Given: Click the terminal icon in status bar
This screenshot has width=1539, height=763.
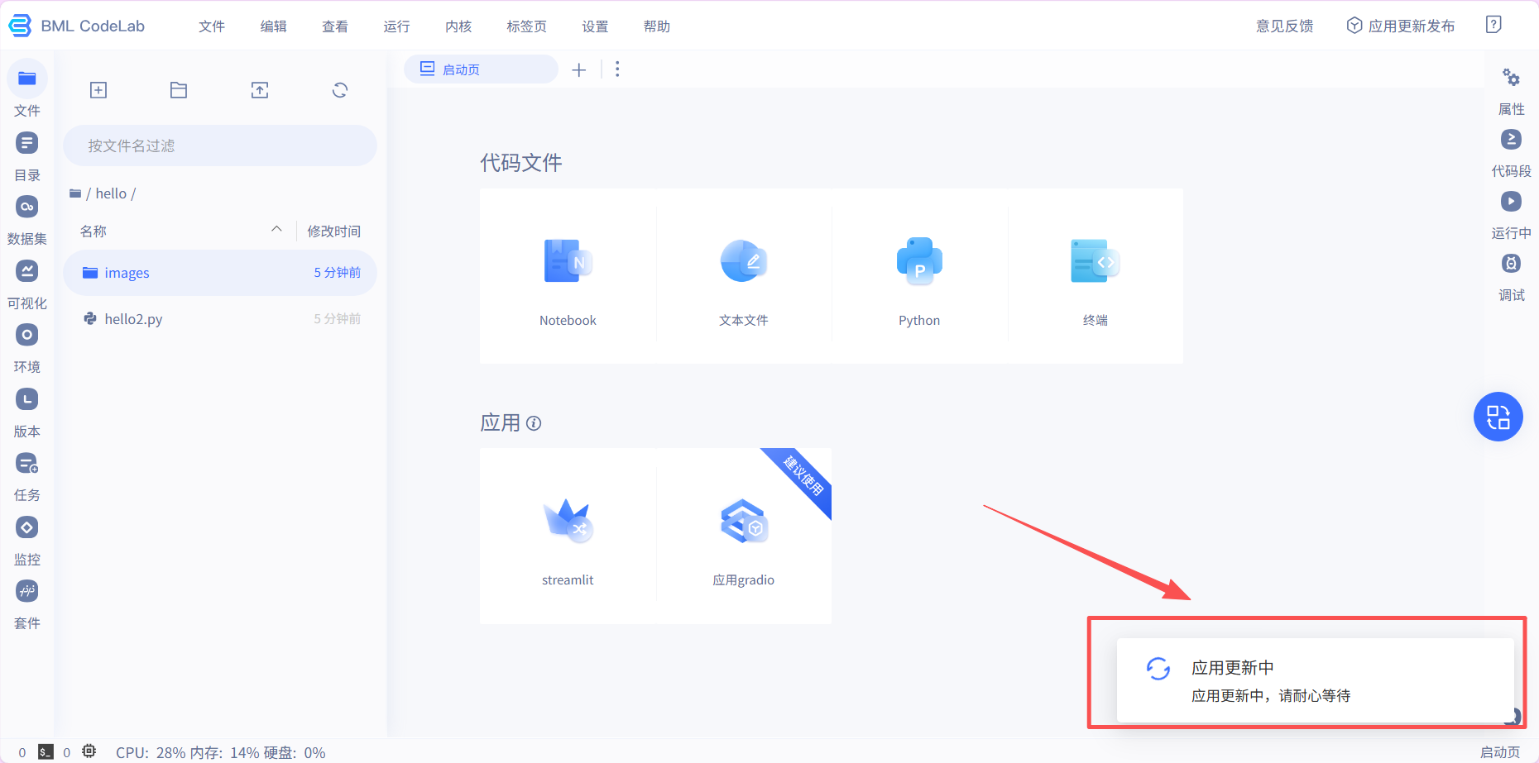Looking at the screenshot, I should click(x=46, y=752).
